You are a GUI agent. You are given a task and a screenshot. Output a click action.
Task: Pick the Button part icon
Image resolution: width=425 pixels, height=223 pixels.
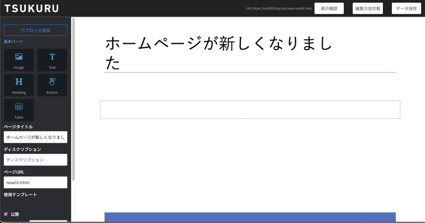(52, 85)
